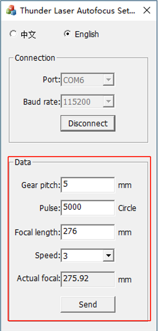
Task: Click into the Focal length field
Action: point(88,232)
